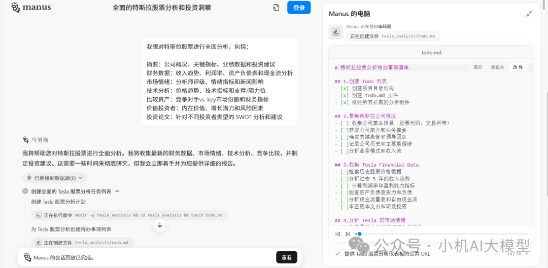The image size is (548, 268).
Task: Select the 改性 tab
Action: coord(518,67)
